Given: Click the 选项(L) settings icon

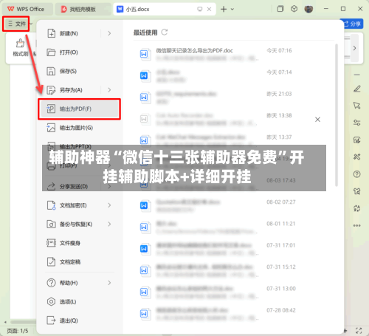Looking at the screenshot, I should pos(51,301).
